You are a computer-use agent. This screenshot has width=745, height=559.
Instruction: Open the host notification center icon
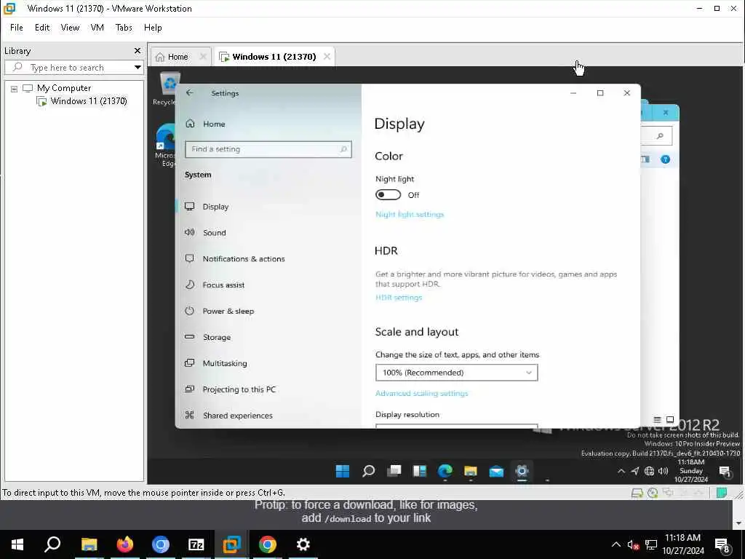pos(722,544)
